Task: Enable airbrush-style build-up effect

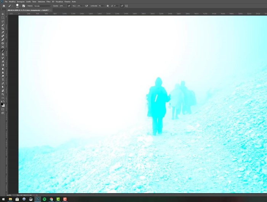Action: coord(87,6)
